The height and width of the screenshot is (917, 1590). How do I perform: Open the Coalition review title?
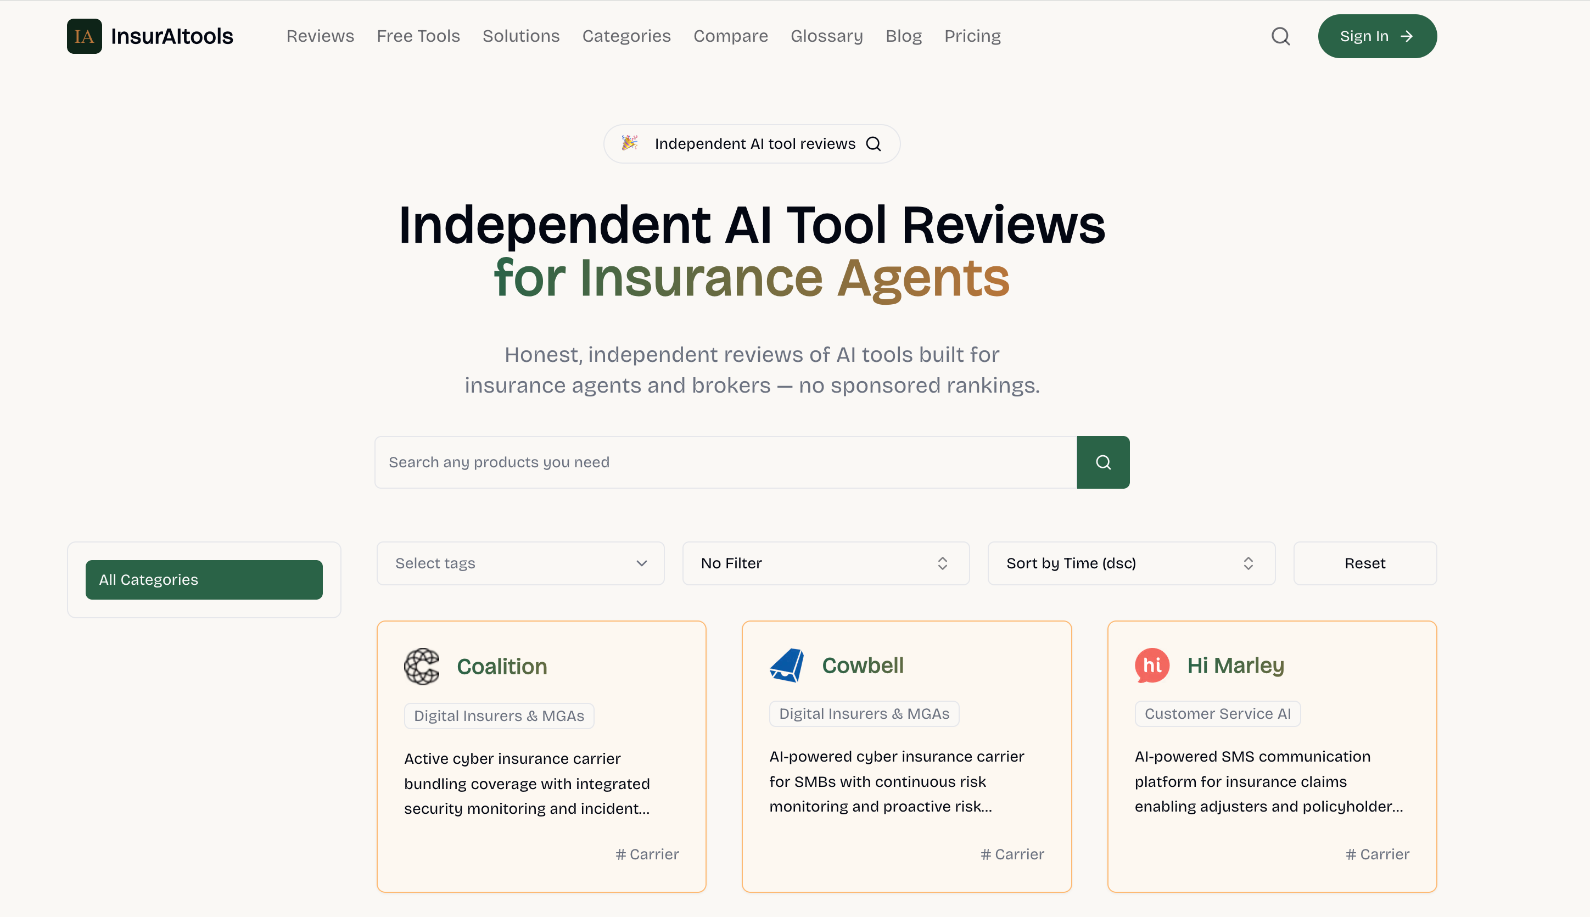coord(501,667)
